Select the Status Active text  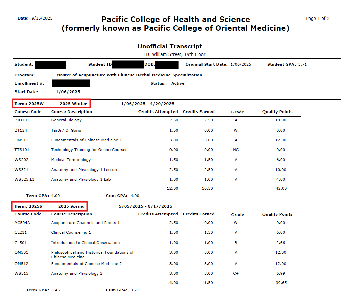click(x=178, y=83)
